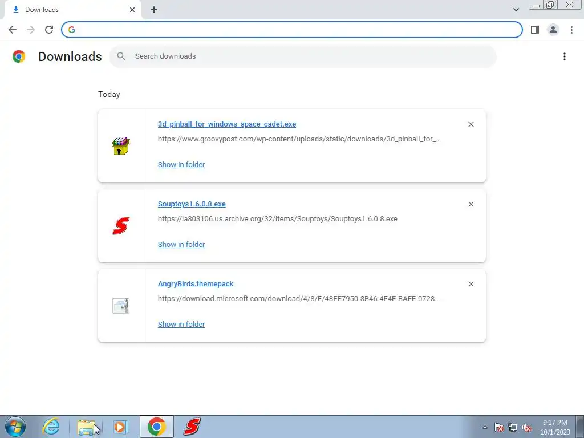The image size is (584, 438).
Task: Open a new browser tab
Action: click(x=154, y=10)
